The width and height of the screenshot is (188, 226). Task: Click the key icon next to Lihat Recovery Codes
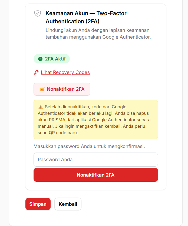point(36,72)
